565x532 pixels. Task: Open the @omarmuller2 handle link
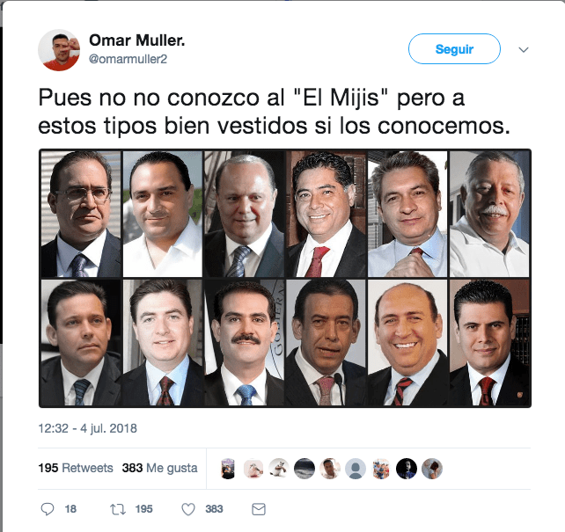[x=128, y=59]
